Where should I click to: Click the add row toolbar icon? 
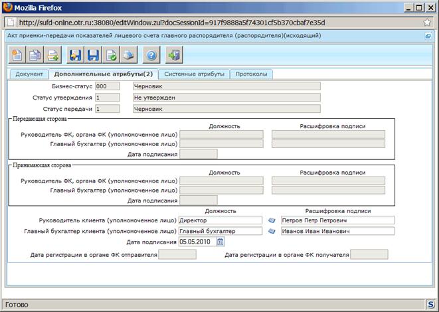coord(52,55)
